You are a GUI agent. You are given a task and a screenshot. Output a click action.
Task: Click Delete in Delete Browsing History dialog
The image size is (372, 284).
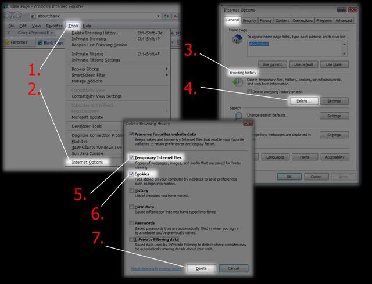(x=201, y=268)
